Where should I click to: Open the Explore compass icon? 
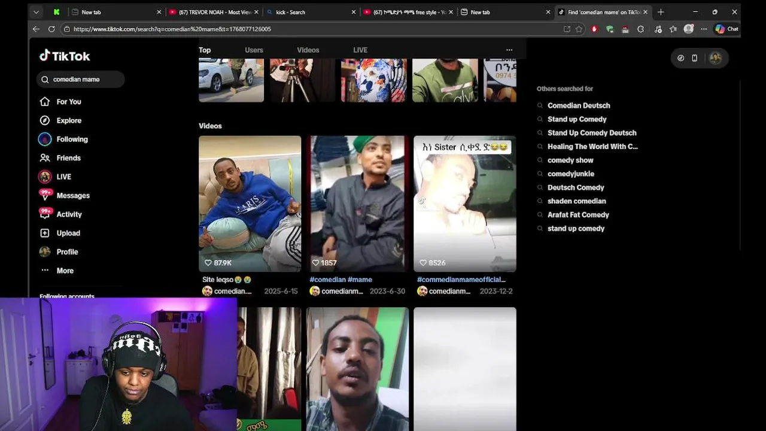pos(45,120)
